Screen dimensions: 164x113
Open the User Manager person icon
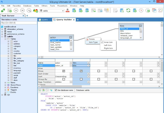coord(68,10)
